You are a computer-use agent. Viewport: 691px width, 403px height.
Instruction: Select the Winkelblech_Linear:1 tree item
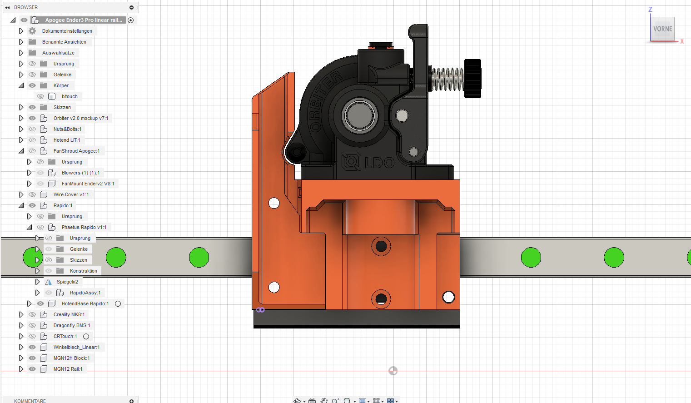click(76, 347)
